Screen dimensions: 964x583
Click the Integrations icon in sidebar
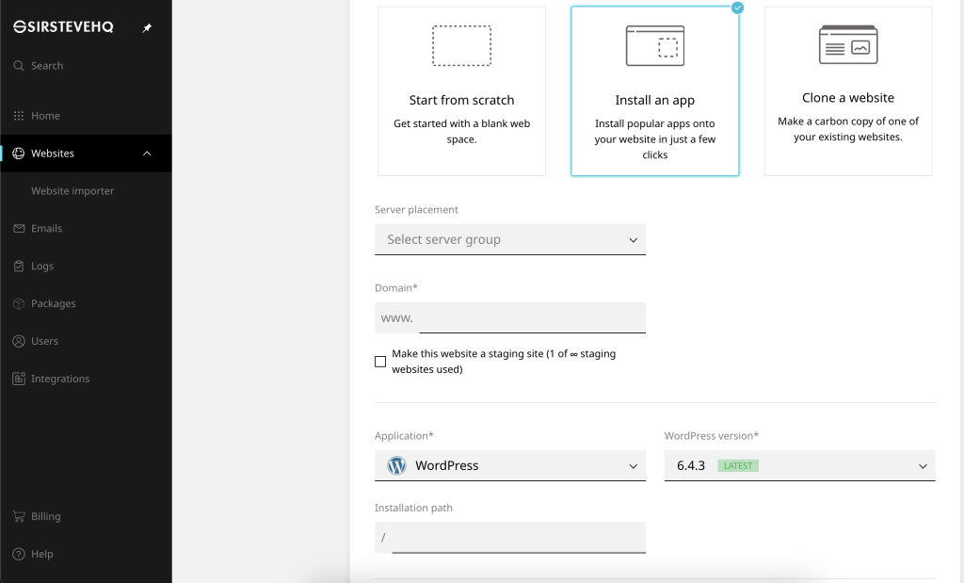pyautogui.click(x=19, y=379)
